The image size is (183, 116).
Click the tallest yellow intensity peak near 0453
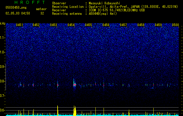[x=58, y=110]
